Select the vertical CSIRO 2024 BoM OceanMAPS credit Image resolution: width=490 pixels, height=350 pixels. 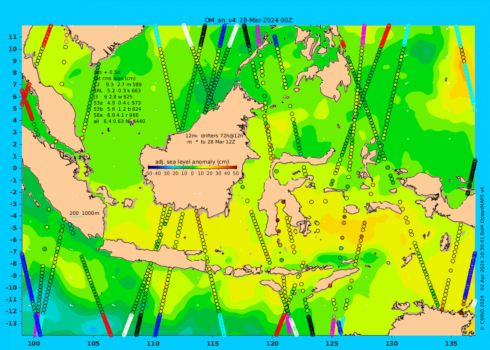pyautogui.click(x=482, y=259)
